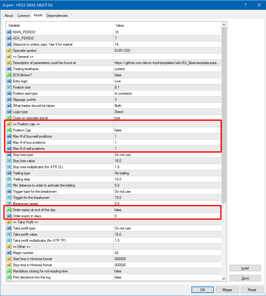Click the help question mark in title bar
This screenshot has height=296, width=266.
tap(245, 5)
